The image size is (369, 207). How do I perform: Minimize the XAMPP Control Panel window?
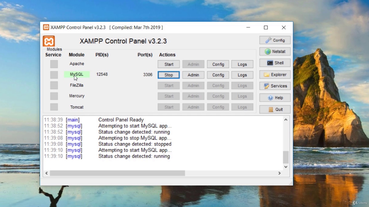click(248, 28)
